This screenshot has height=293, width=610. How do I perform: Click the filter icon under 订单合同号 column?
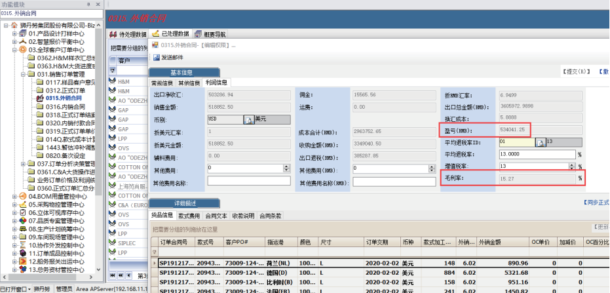pyautogui.click(x=155, y=252)
